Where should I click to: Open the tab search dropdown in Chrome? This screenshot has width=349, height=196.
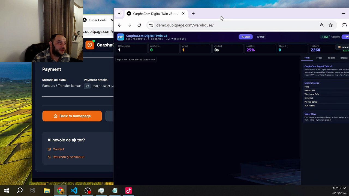pos(119,14)
